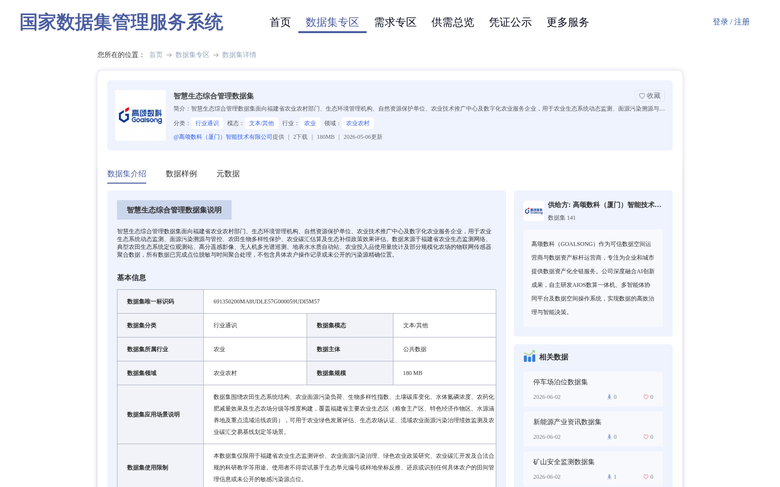Viewport: 780px width, 487px height.
Task: Click table header 数据集唯一标识码
Action: coord(151,301)
